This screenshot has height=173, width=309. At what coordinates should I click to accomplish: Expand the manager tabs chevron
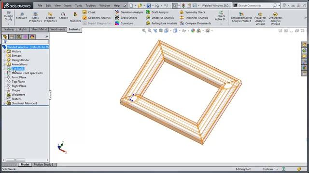tap(46, 37)
